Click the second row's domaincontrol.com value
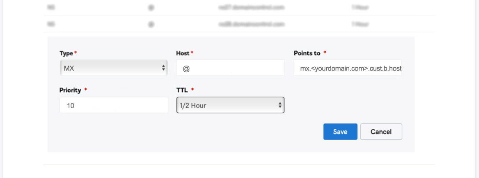The width and height of the screenshot is (479, 178). tap(252, 24)
